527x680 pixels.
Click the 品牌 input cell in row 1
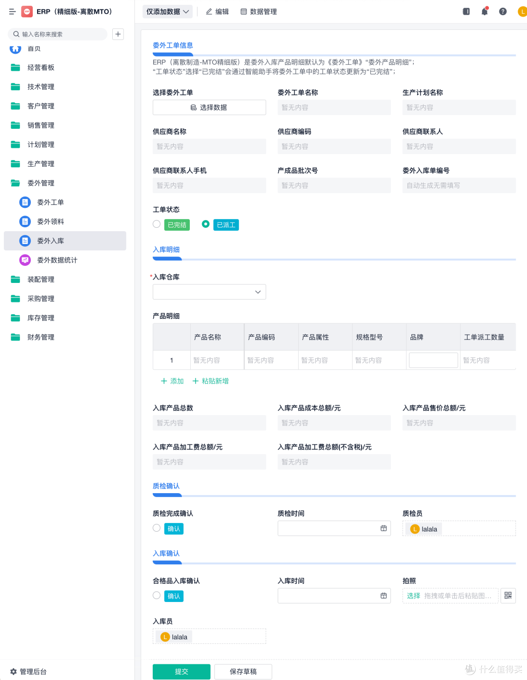coord(433,360)
